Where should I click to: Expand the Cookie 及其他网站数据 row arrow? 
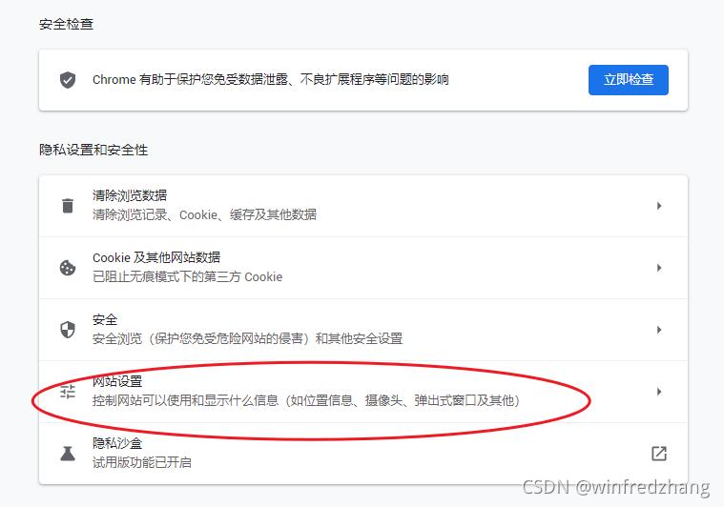pyautogui.click(x=659, y=268)
